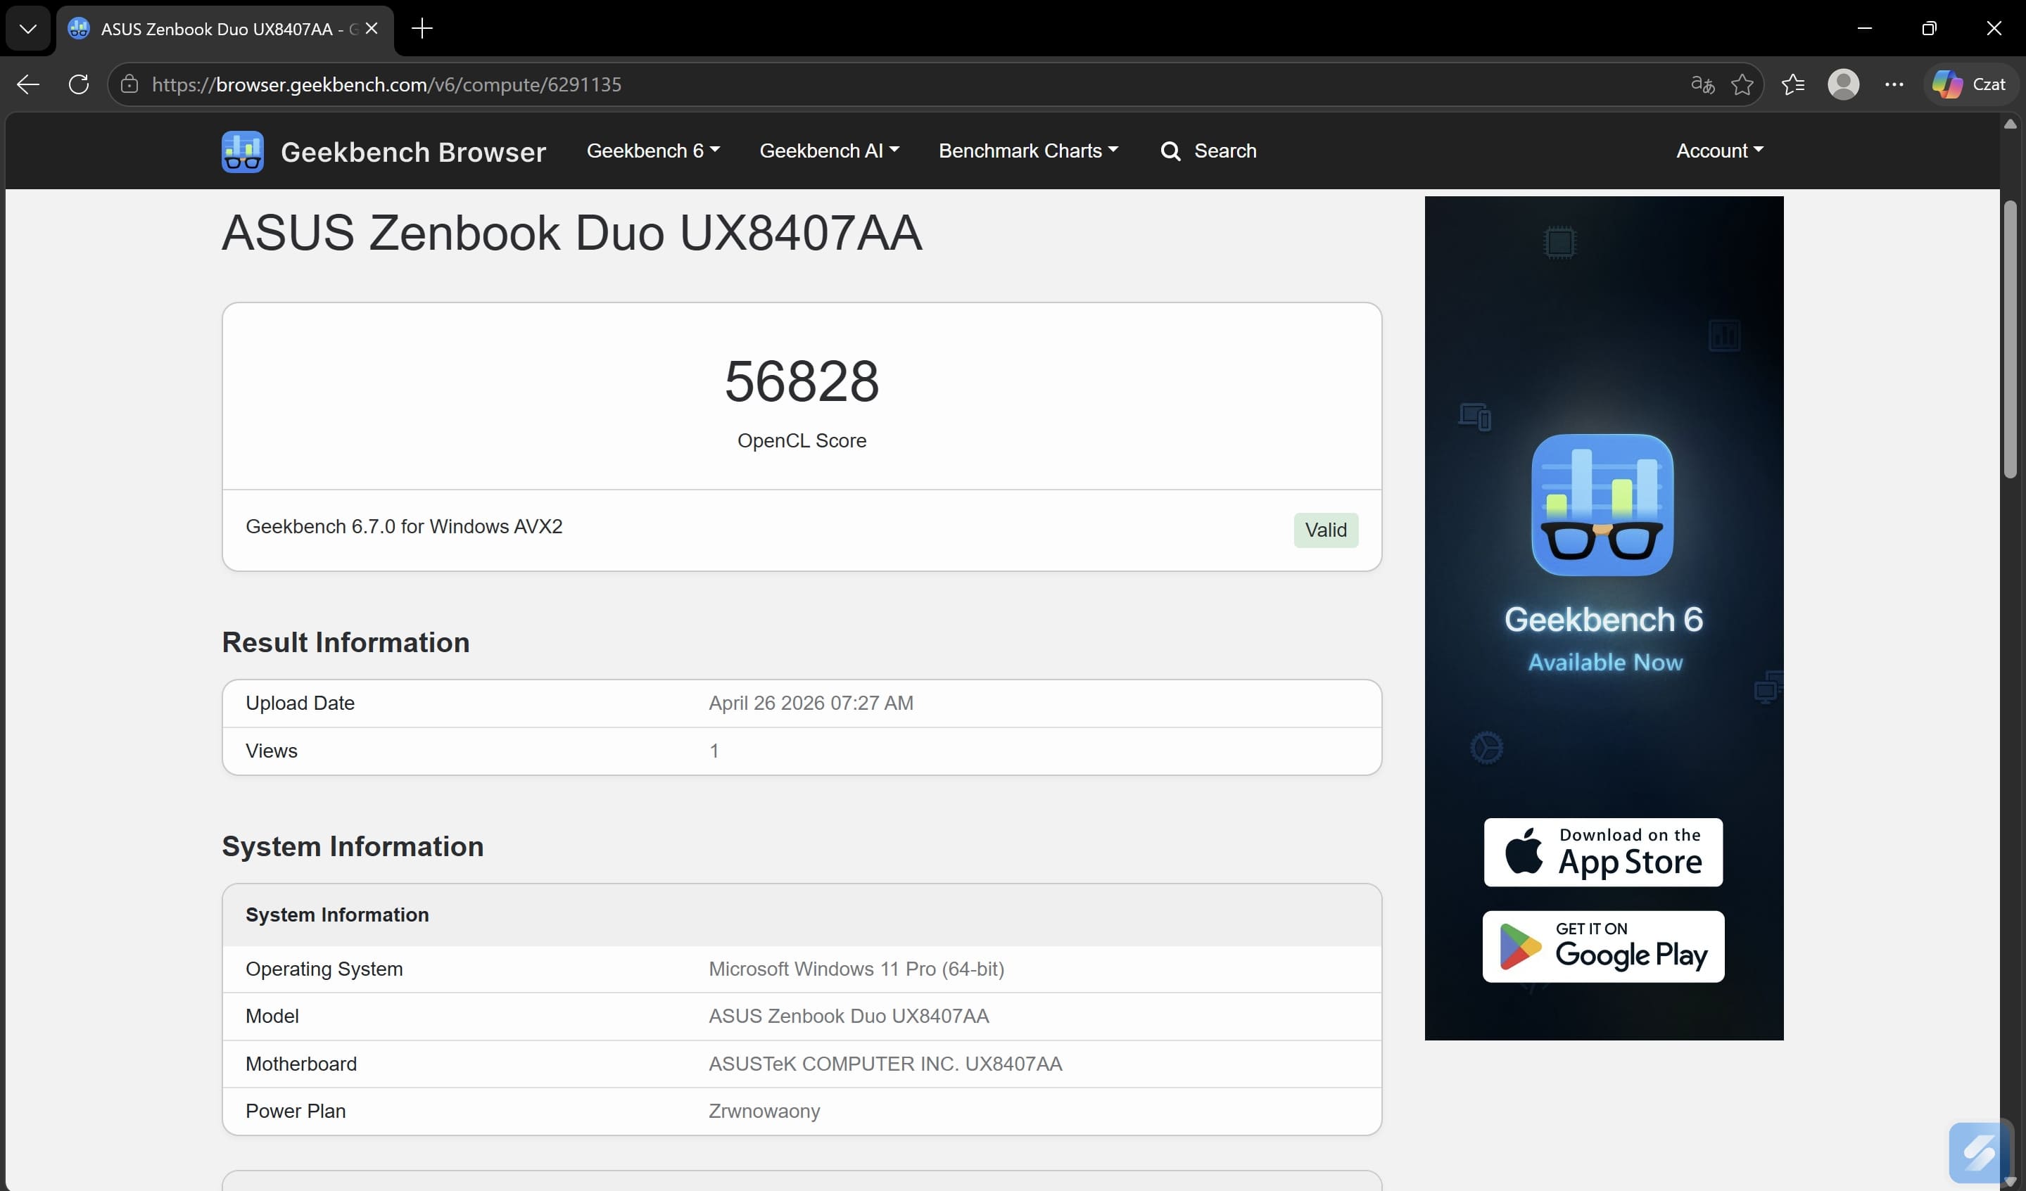Click Search in the navigation bar
The image size is (2026, 1191).
[x=1208, y=151]
